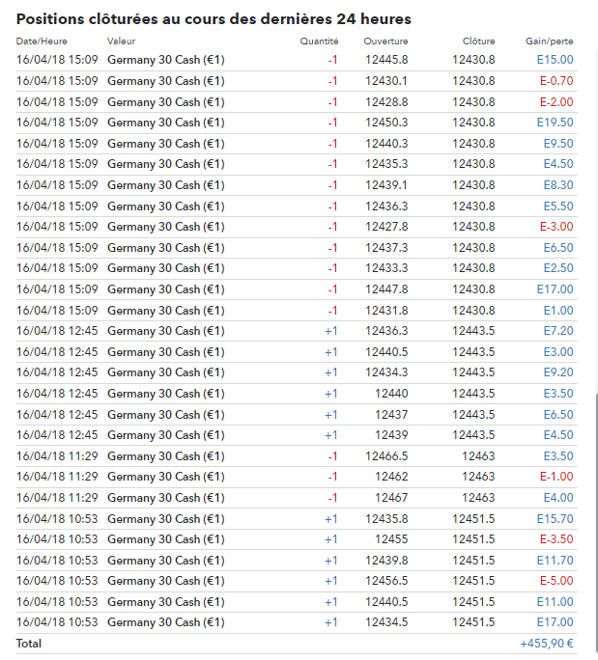Select row with opening price 12445.8
This screenshot has width=598, height=660.
click(x=386, y=60)
